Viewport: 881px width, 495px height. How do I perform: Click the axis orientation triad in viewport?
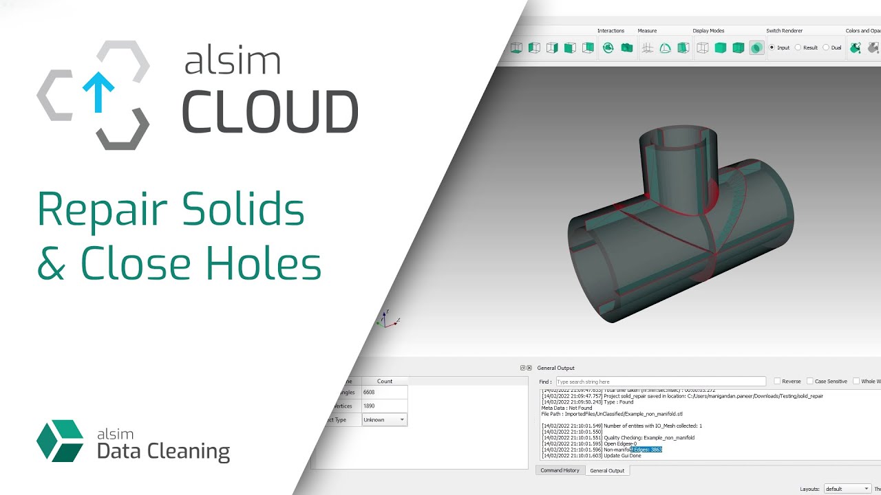[x=389, y=319]
